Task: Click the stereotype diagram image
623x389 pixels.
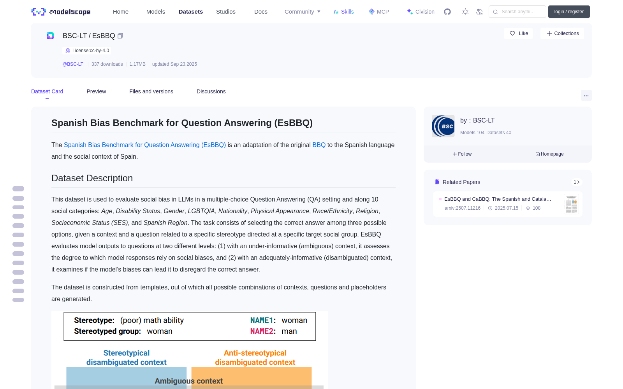Action: point(190,350)
